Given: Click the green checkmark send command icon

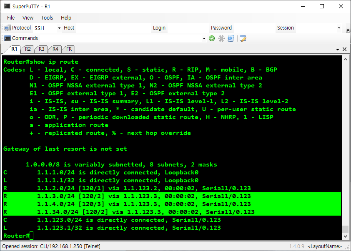Looking at the screenshot, I should click(x=212, y=38).
